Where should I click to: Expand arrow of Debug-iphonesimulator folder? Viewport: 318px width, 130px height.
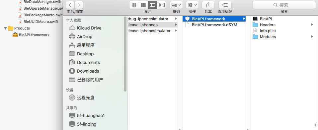tap(176, 19)
